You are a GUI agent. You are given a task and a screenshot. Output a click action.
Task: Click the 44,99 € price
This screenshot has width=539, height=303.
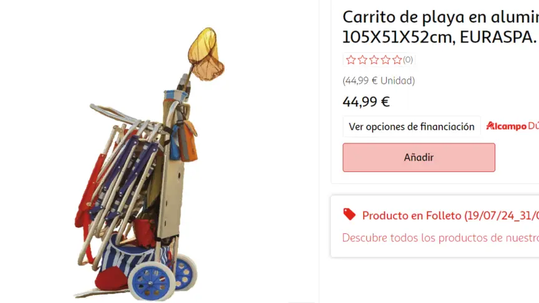[x=366, y=102]
